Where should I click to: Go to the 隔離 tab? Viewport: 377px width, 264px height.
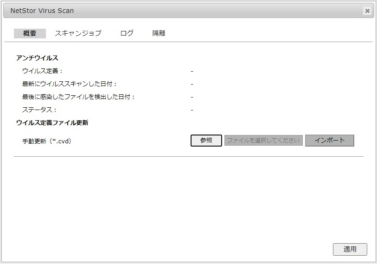159,33
